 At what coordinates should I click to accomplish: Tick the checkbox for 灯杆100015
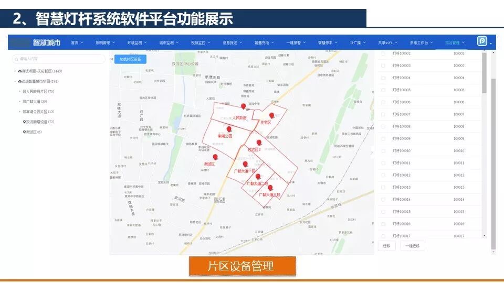point(383,212)
